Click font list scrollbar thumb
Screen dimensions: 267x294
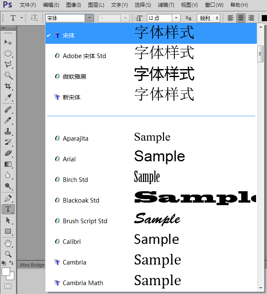click(x=260, y=54)
